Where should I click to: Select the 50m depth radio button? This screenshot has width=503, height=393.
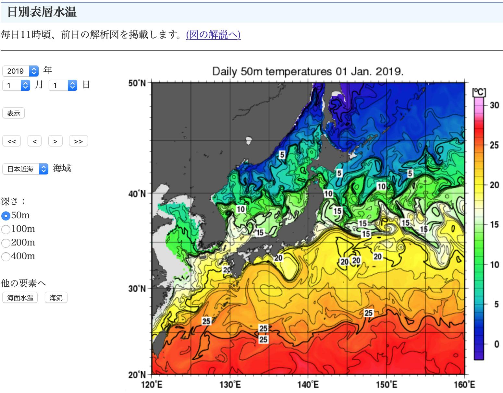[6, 216]
